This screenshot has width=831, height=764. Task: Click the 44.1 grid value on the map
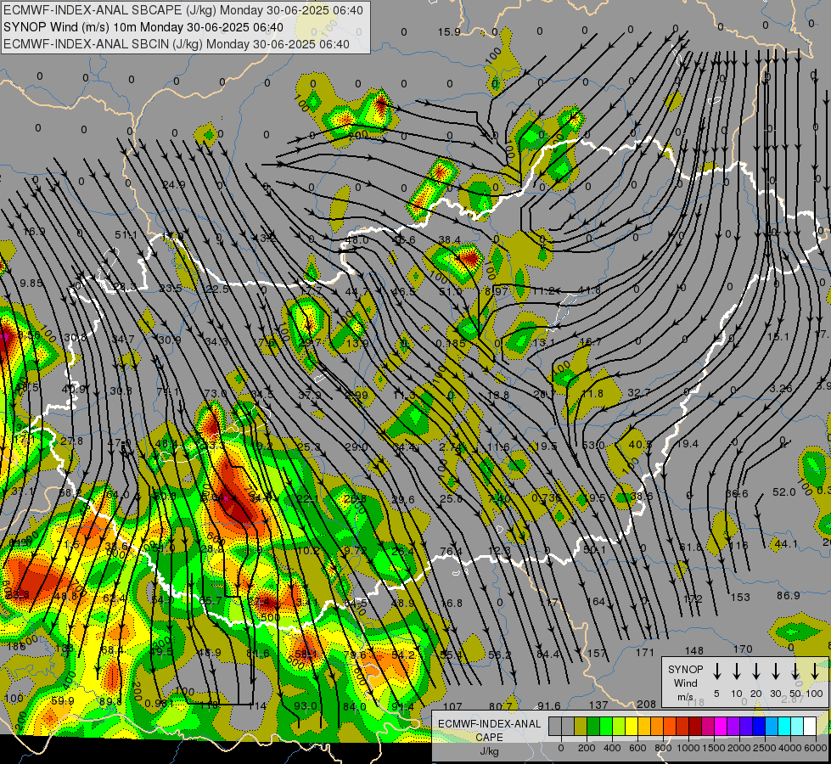point(786,544)
